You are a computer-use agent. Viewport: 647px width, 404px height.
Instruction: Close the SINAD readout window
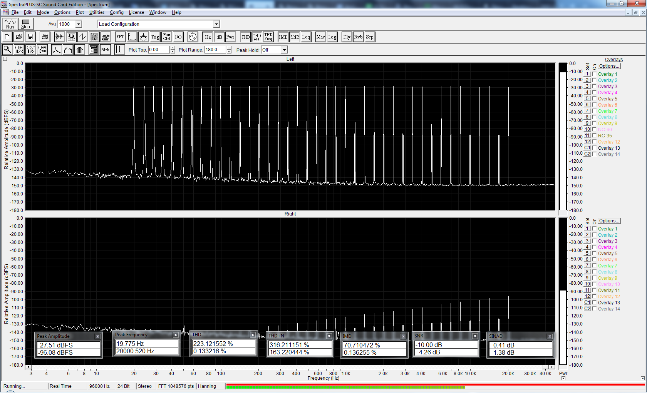click(550, 336)
